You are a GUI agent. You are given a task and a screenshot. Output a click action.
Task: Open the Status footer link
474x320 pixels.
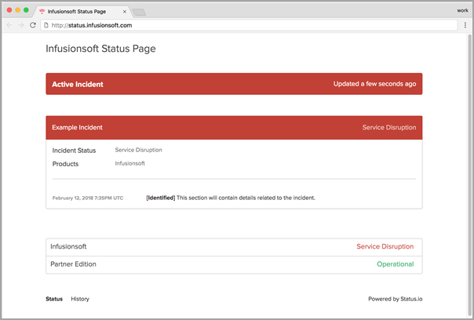pyautogui.click(x=54, y=299)
